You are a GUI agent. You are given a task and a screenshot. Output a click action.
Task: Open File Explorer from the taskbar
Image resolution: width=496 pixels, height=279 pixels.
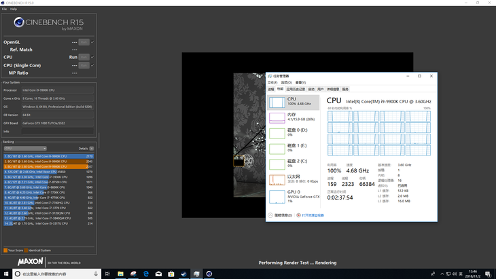click(120, 274)
